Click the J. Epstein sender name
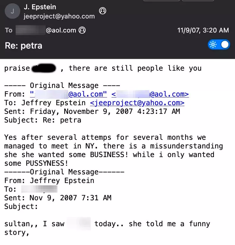 pos(40,7)
